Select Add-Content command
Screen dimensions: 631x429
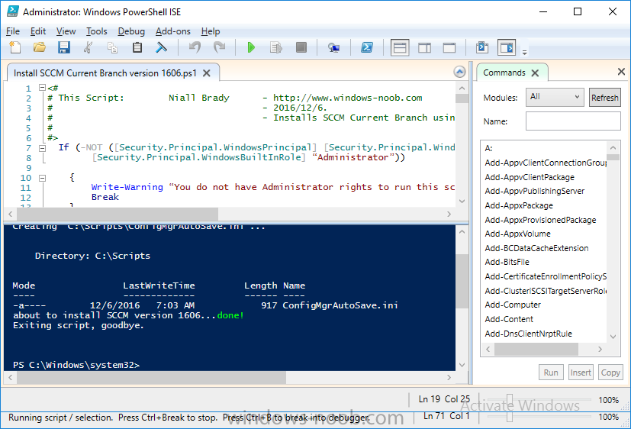pos(509,319)
